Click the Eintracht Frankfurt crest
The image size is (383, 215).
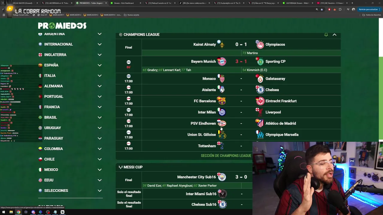tap(260, 101)
